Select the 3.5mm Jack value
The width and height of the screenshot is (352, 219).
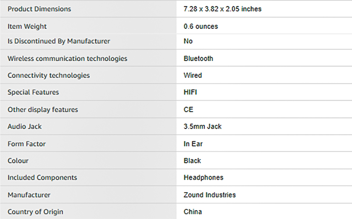point(203,126)
